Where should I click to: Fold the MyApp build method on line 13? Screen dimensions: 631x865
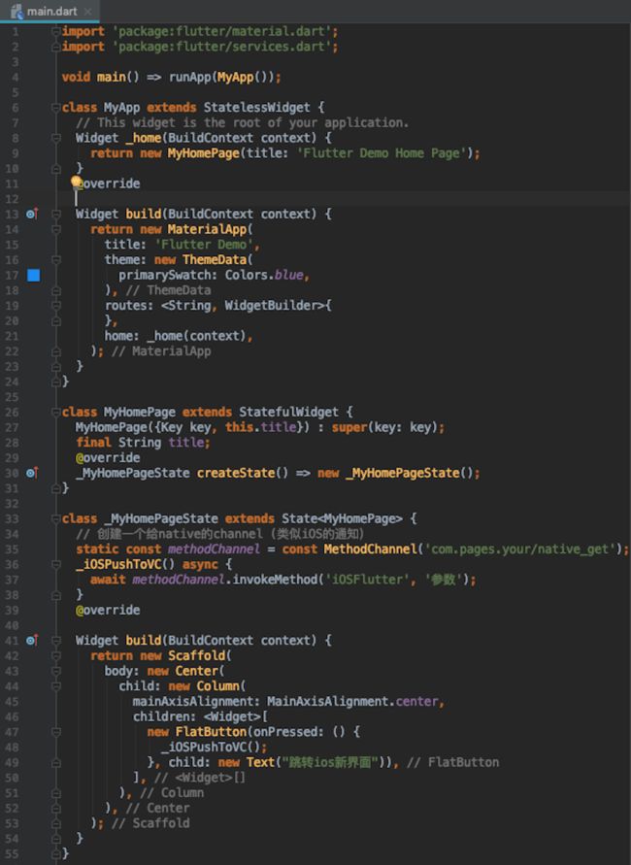point(55,214)
